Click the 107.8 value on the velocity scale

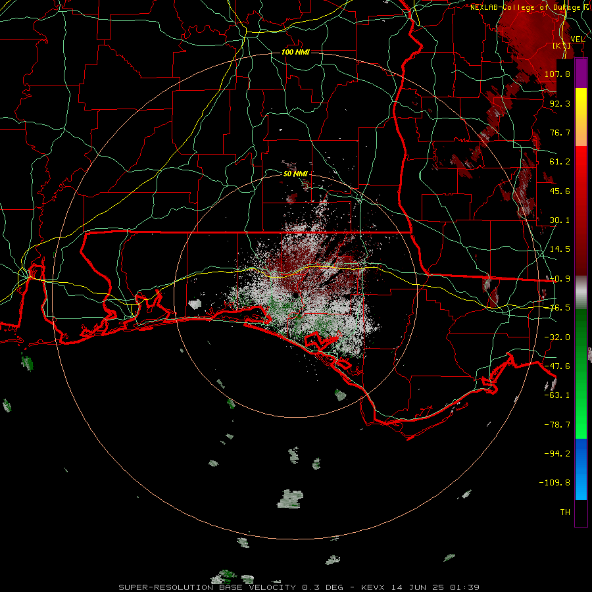pyautogui.click(x=557, y=74)
